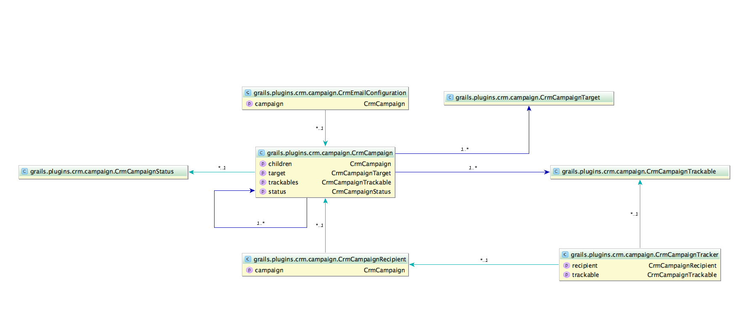Select the grails.plugins.crm.campaign.CrmCampaignStatus title
This screenshot has height=311, width=753.
(x=102, y=171)
